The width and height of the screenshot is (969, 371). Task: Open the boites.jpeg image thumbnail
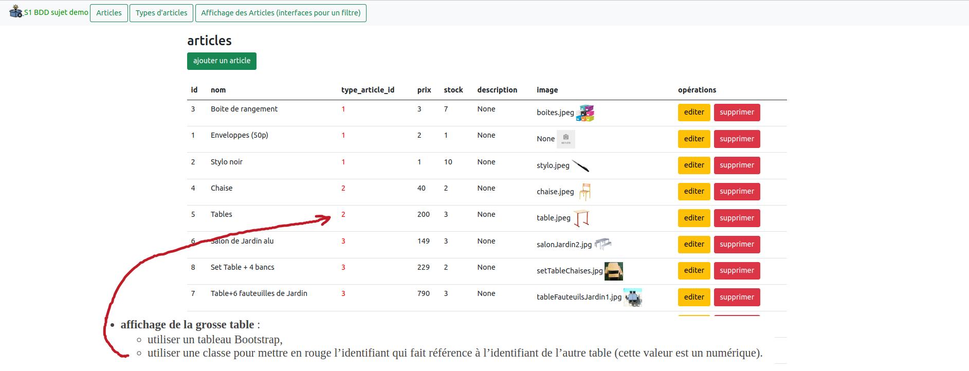tap(585, 113)
